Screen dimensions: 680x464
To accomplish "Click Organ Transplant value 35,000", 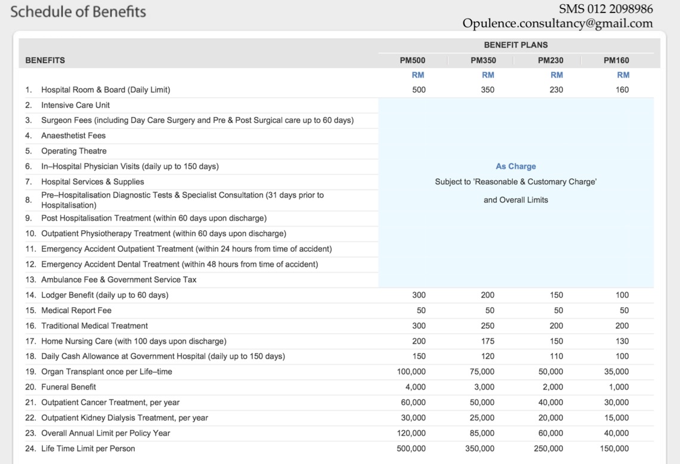I will coord(616,372).
